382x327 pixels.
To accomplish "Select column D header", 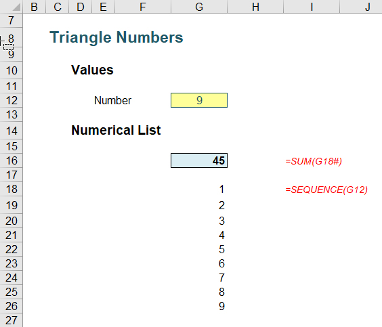I will [x=81, y=7].
